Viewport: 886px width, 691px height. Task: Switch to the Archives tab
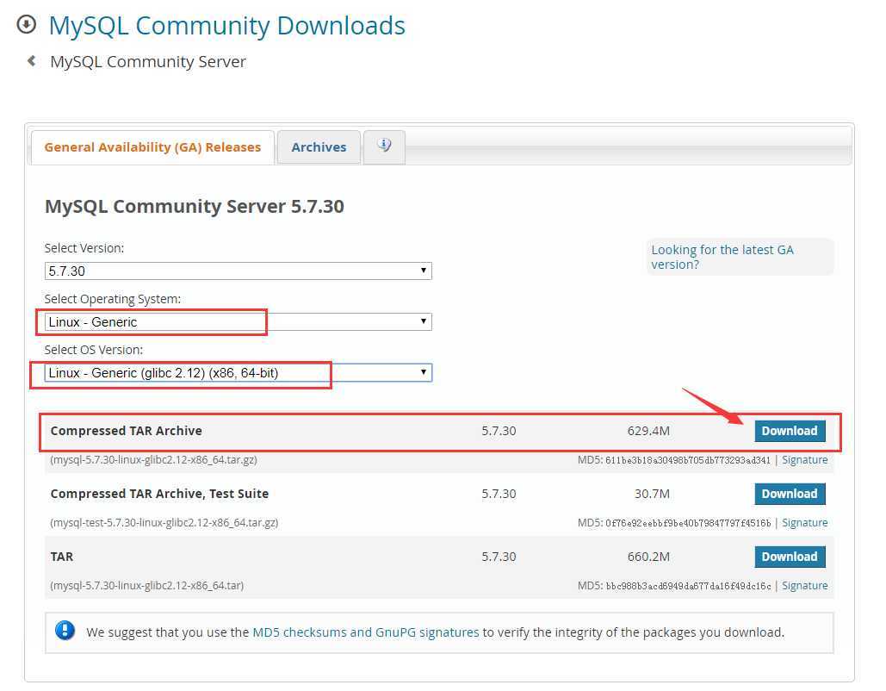coord(319,147)
